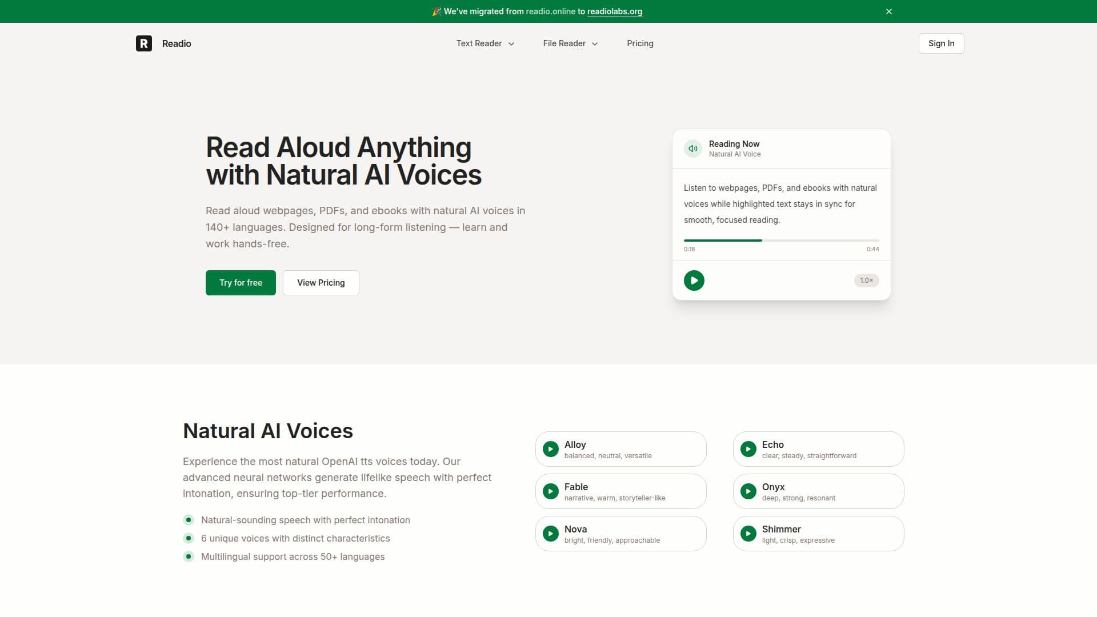This screenshot has width=1097, height=617.
Task: Click '6 unique voices with distinct characteristics'
Action: 295,538
